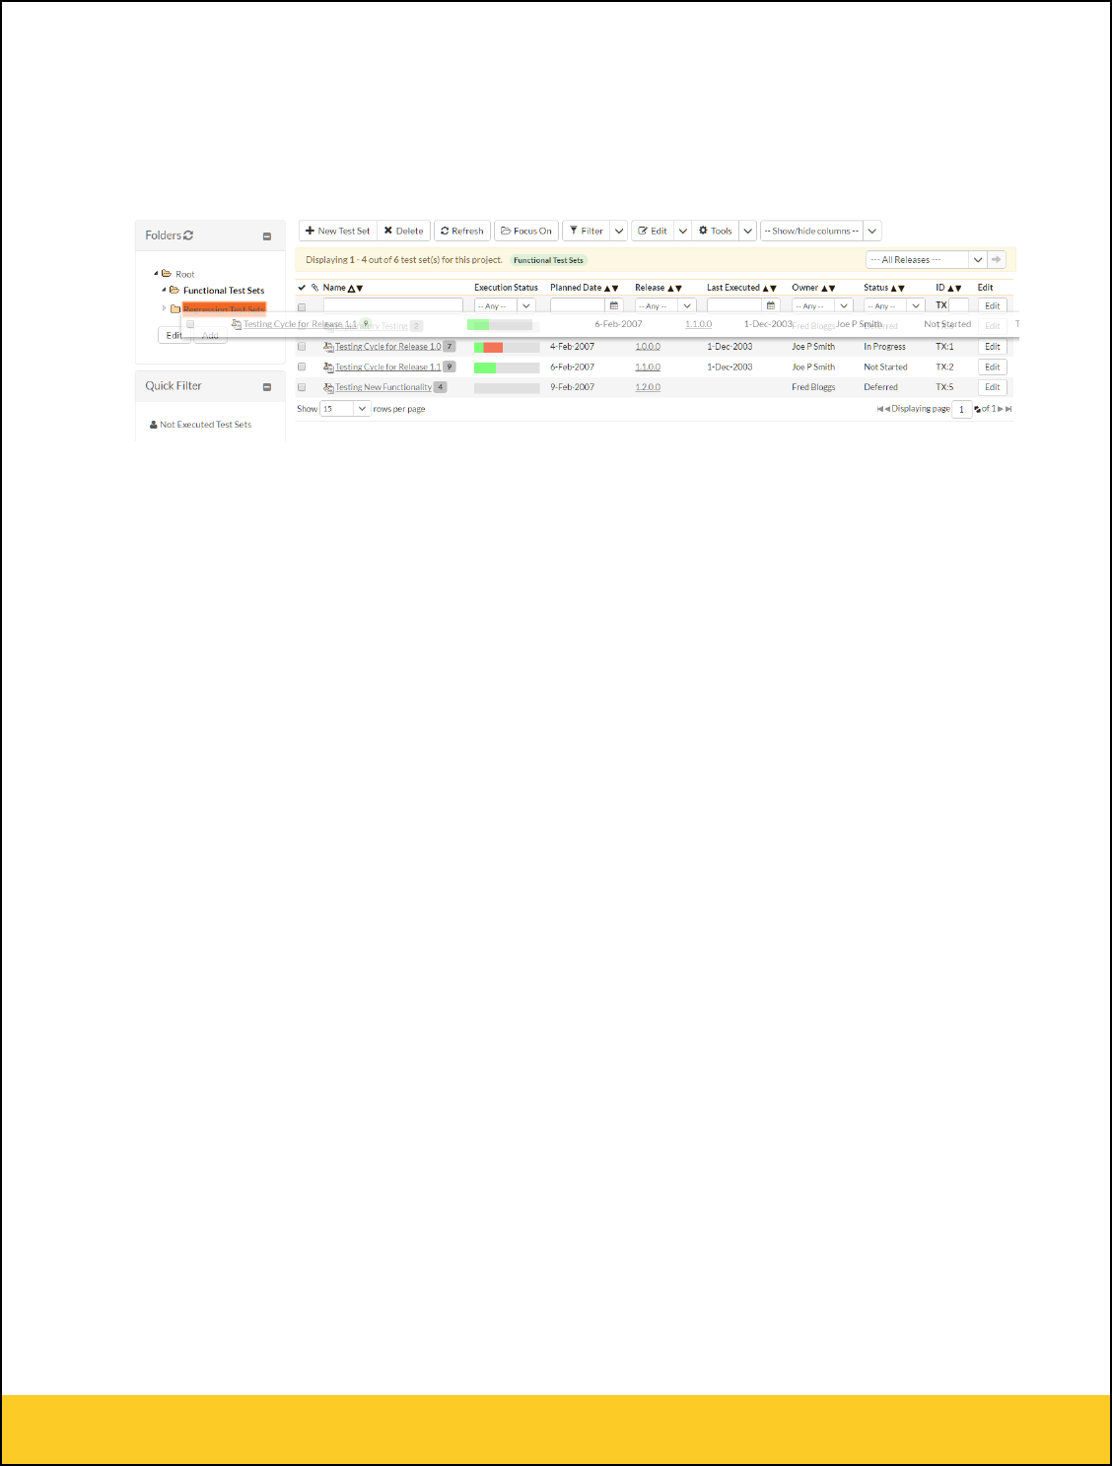Click the Filter toolbar button
The height and width of the screenshot is (1466, 1112).
tap(587, 231)
